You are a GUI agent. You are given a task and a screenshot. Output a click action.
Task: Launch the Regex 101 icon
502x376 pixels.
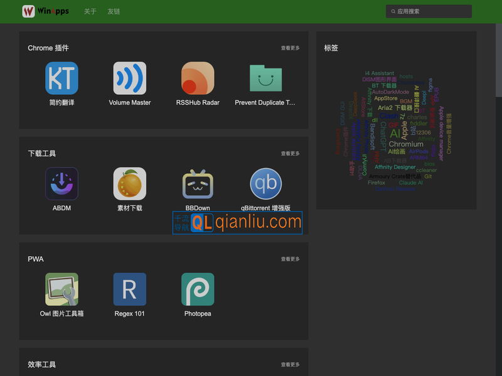[x=130, y=289]
